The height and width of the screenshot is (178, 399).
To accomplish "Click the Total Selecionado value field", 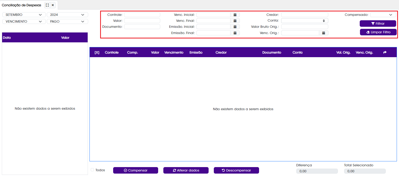I will coord(365,171).
